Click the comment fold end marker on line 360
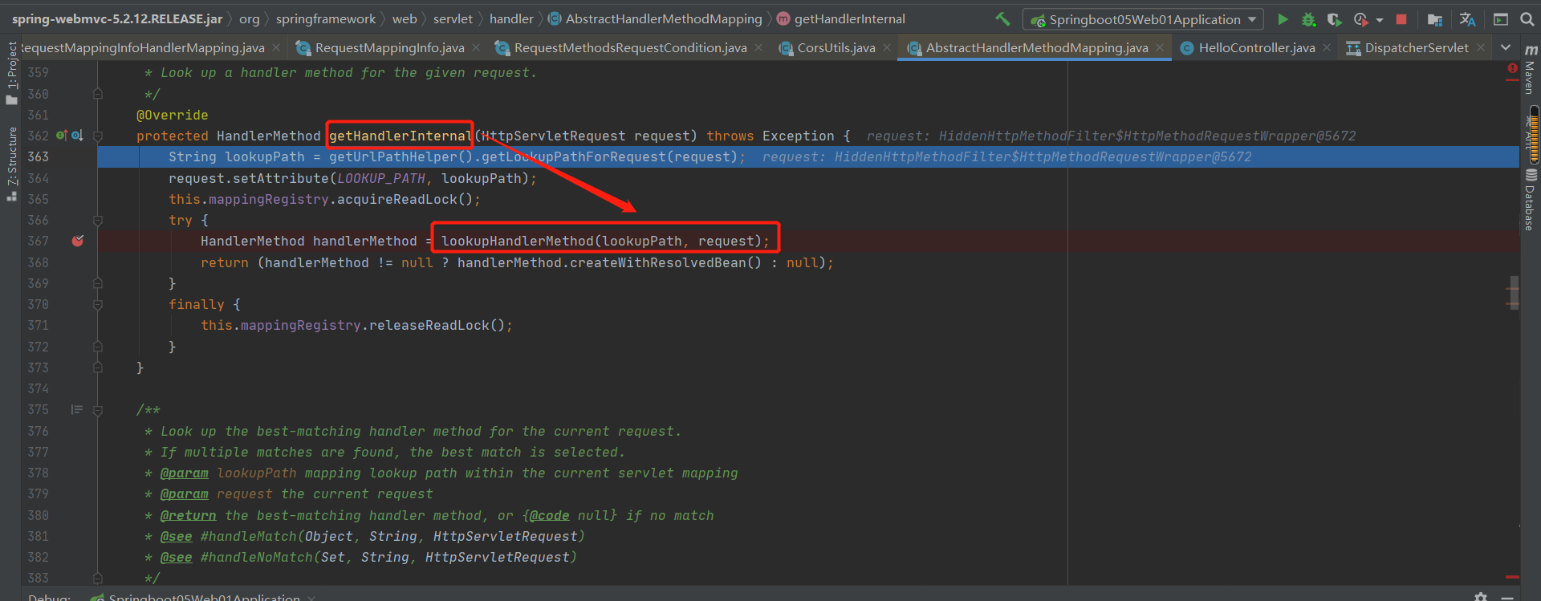 (98, 94)
